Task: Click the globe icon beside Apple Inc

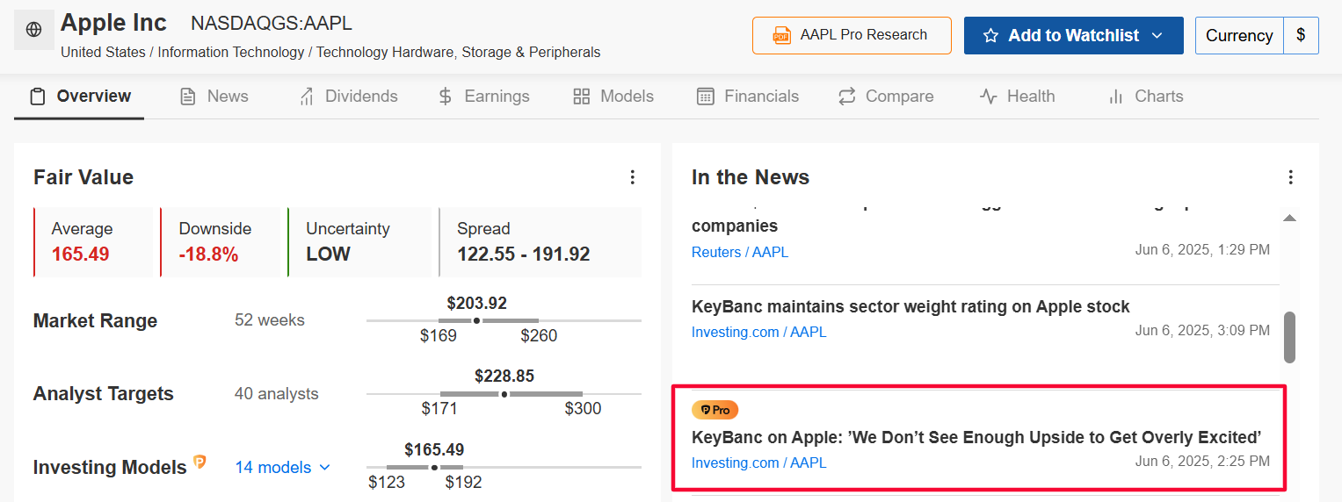Action: pyautogui.click(x=34, y=30)
